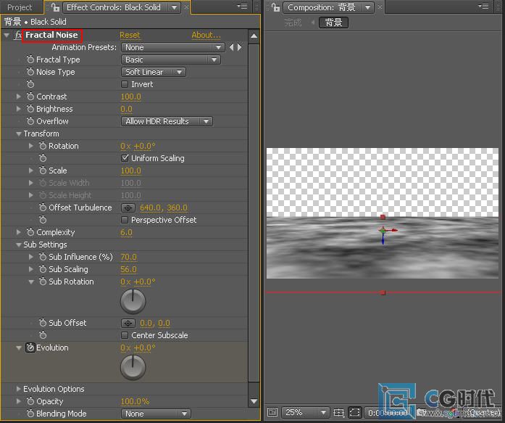Screen dimensions: 505x423
Task: Collapse Fractal Noise effect twirl arrow
Action: coord(7,35)
